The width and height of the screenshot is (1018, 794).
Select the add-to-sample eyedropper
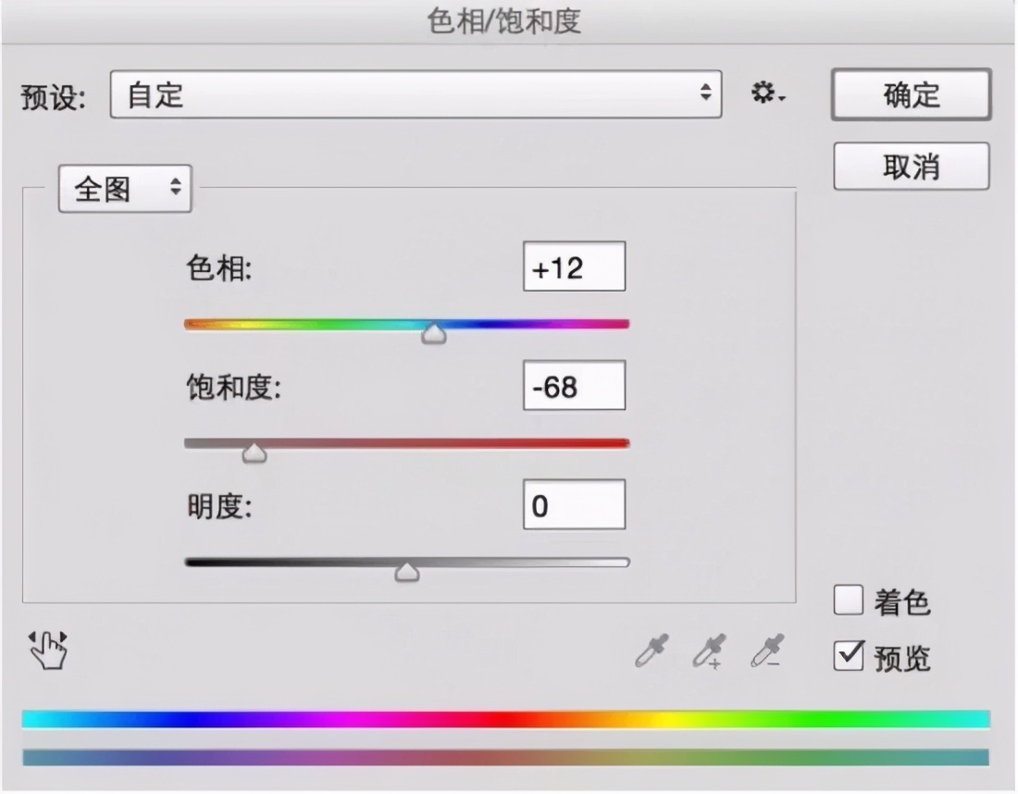(709, 651)
